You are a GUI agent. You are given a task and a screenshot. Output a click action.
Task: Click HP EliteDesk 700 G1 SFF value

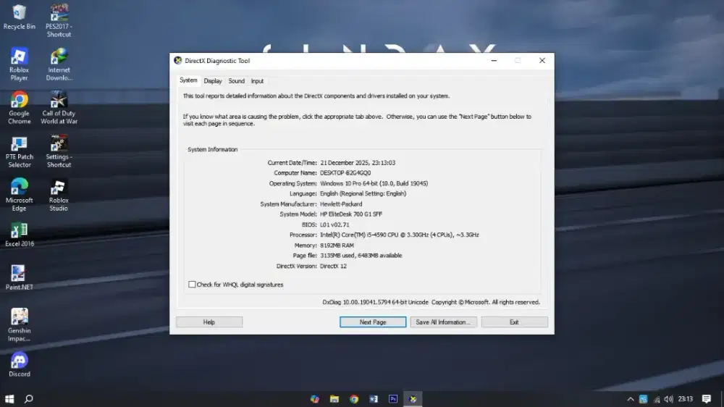(x=351, y=214)
